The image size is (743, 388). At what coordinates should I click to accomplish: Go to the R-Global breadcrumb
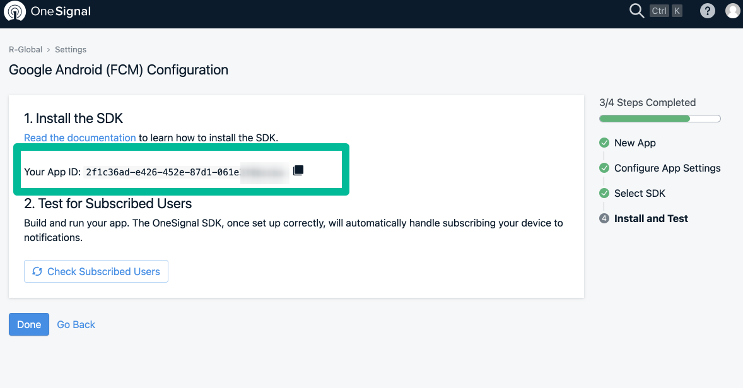click(x=26, y=50)
